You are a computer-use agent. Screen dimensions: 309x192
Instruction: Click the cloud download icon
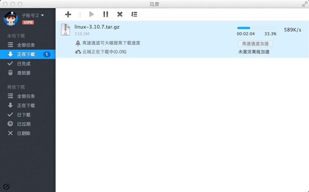pyautogui.click(x=78, y=52)
